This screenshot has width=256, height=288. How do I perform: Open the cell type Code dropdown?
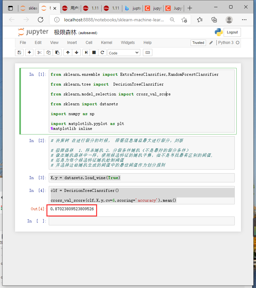click(x=124, y=53)
